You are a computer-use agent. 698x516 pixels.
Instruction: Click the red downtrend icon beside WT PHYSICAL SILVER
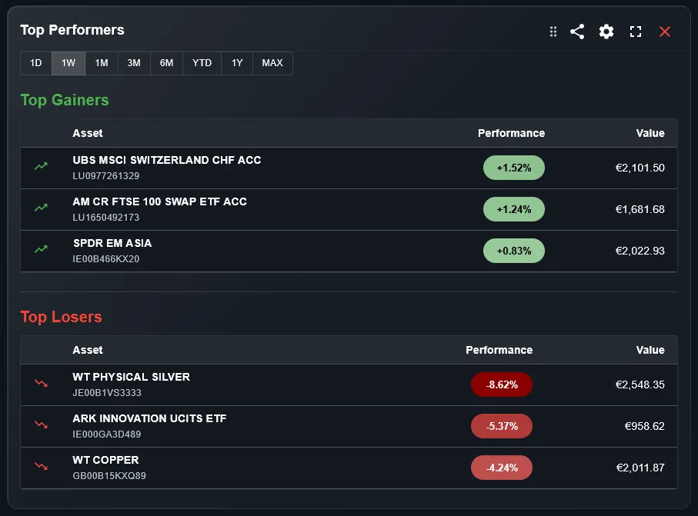(40, 383)
